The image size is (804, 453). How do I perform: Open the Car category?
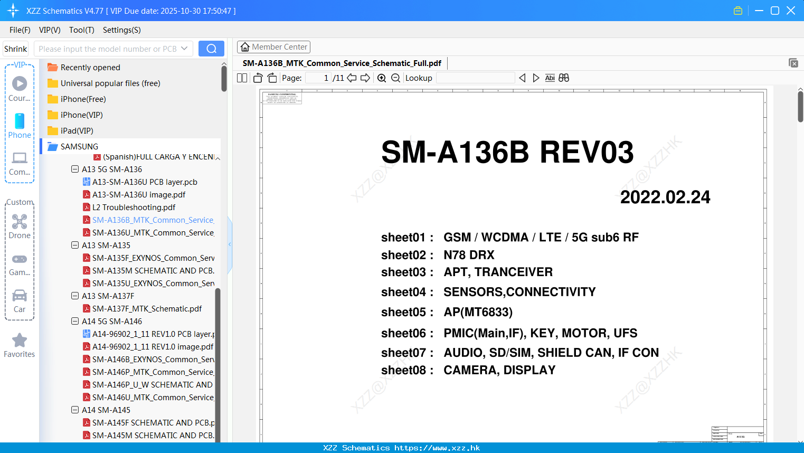coord(20,301)
